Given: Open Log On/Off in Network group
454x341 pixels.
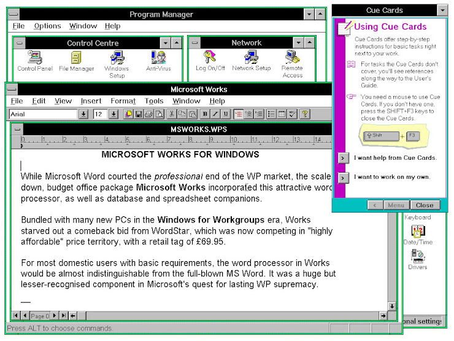Looking at the screenshot, I should 210,61.
